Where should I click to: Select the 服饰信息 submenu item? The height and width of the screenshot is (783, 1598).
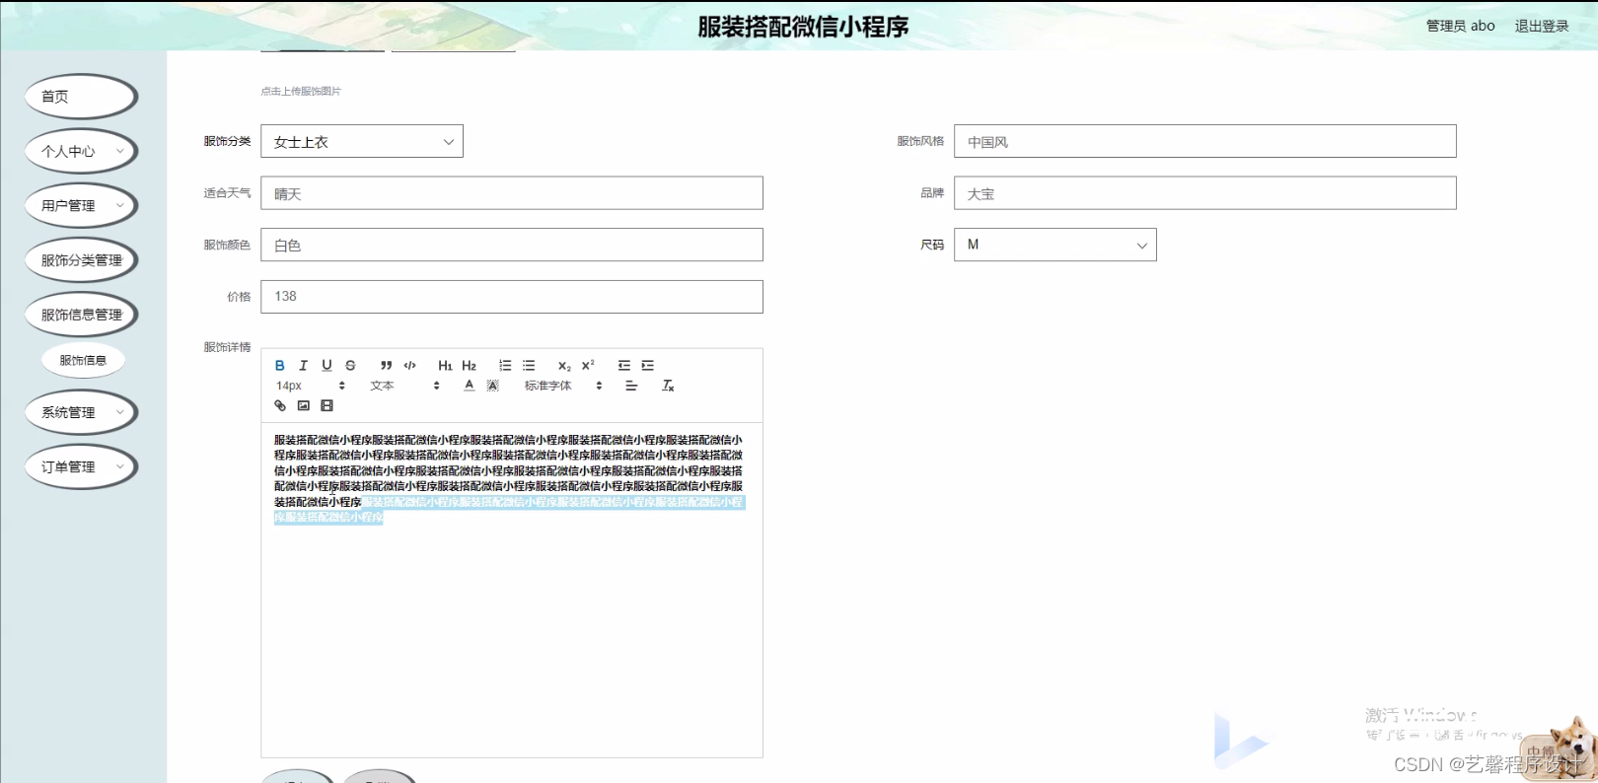coord(83,360)
